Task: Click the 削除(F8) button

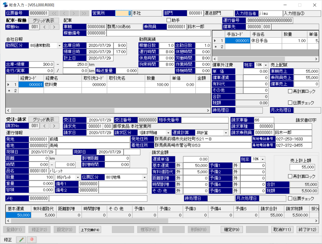Action: click(199, 230)
